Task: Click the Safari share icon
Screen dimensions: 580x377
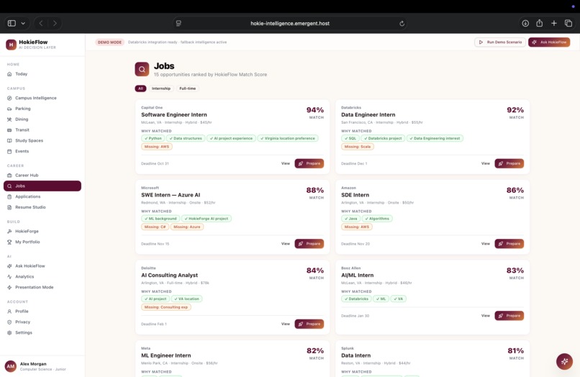Action: click(x=539, y=23)
